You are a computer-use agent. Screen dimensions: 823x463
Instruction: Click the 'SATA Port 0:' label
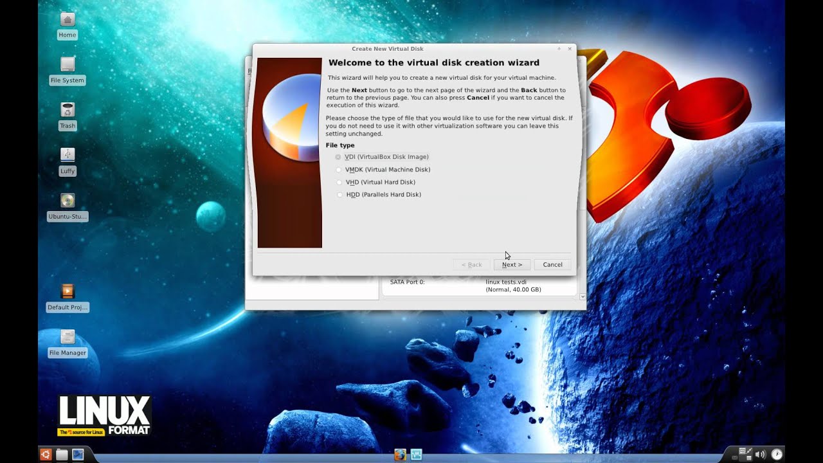407,282
